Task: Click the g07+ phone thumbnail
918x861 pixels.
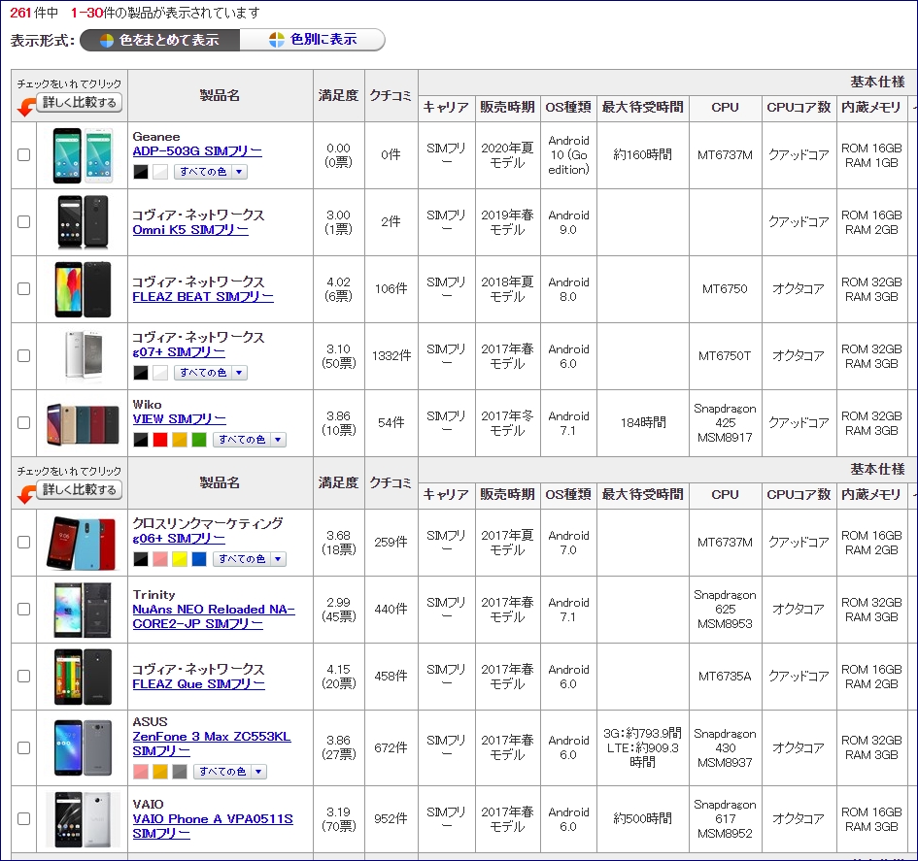Action: (x=83, y=355)
